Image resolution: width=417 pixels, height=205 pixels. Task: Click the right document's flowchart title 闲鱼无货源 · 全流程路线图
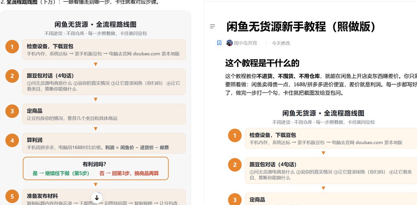click(323, 113)
